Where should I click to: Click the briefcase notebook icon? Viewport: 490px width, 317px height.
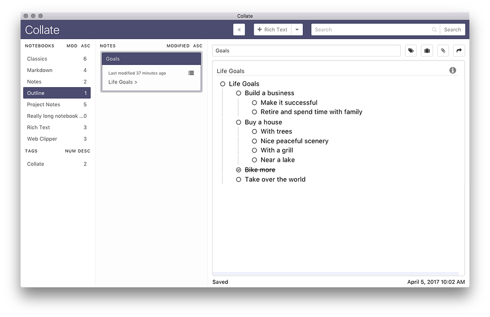(x=427, y=50)
